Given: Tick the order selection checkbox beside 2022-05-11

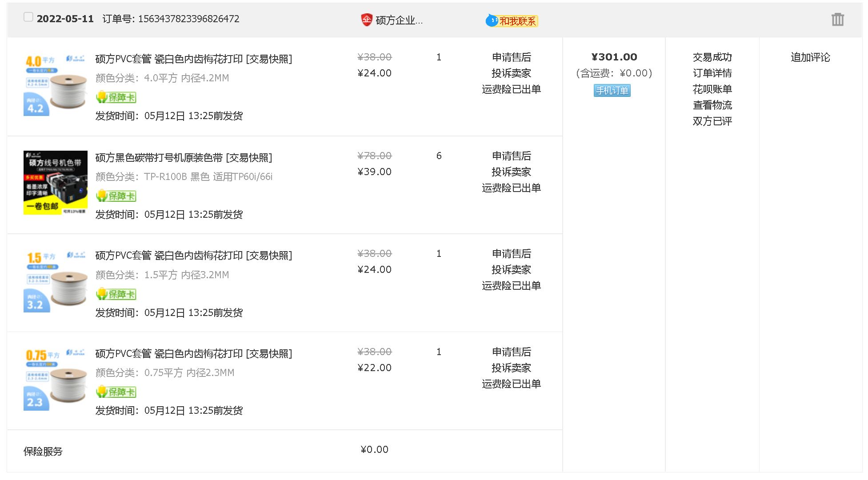Looking at the screenshot, I should (28, 17).
